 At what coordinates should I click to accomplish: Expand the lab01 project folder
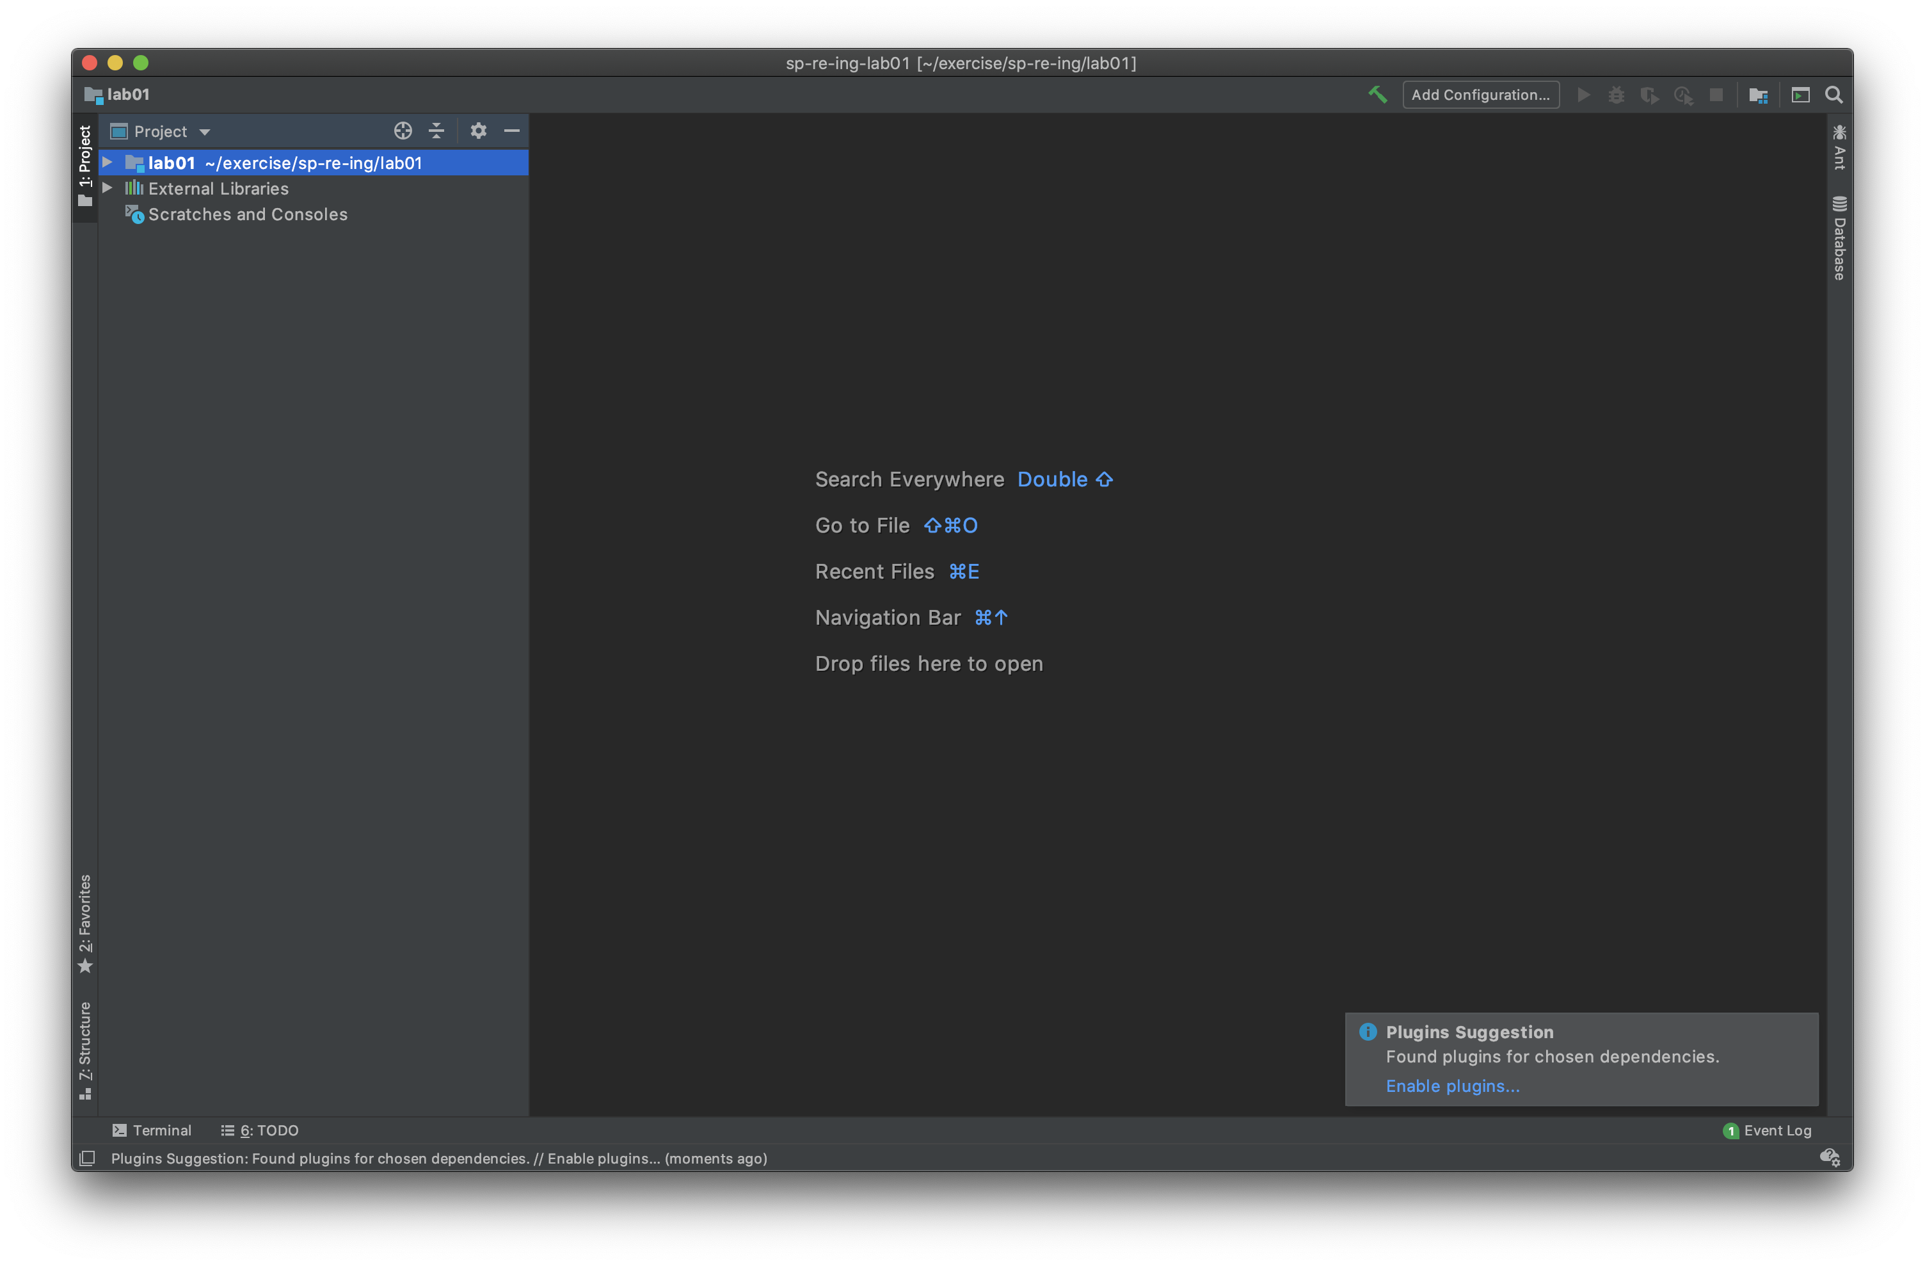108,163
